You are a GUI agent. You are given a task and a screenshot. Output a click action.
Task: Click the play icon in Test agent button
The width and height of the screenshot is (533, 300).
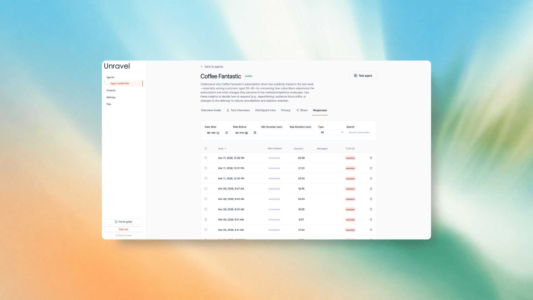tap(355, 76)
